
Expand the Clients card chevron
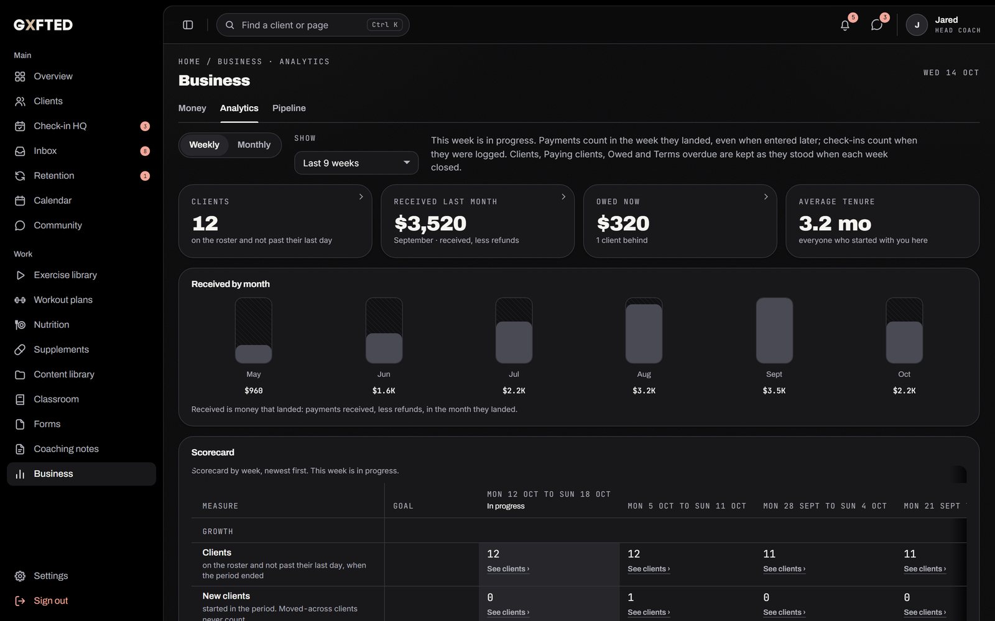click(361, 197)
